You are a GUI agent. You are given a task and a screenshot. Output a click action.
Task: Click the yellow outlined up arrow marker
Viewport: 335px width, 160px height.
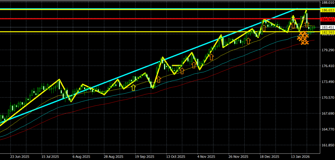click(x=133, y=87)
